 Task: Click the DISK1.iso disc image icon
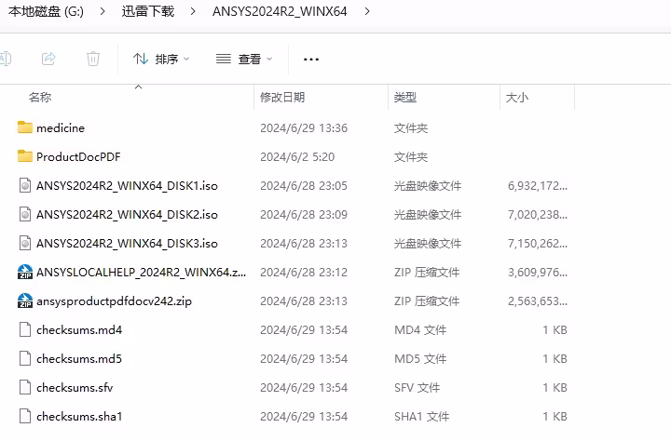pos(25,185)
